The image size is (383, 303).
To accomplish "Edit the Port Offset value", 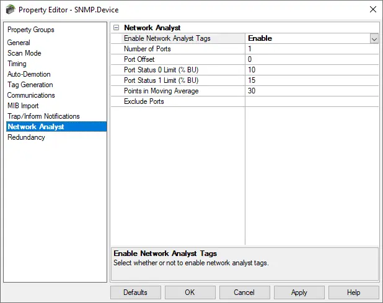I will click(x=311, y=59).
